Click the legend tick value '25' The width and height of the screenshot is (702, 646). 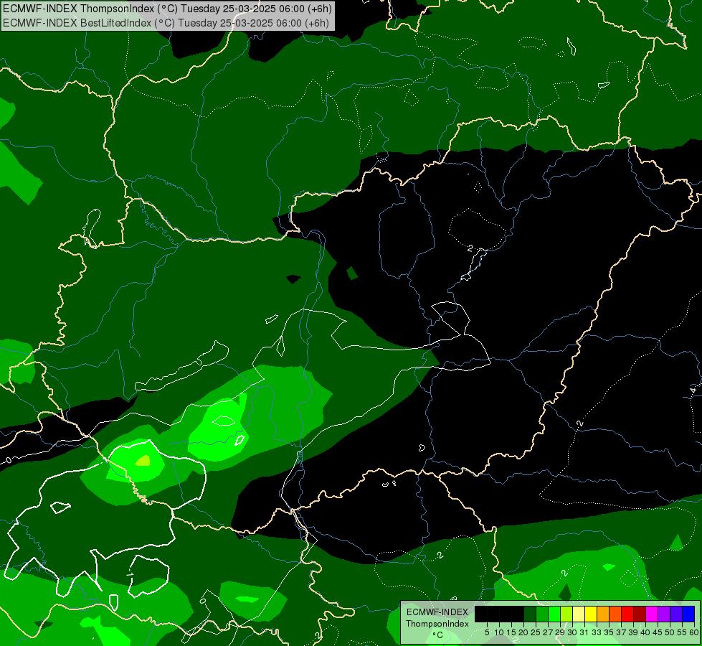(536, 632)
